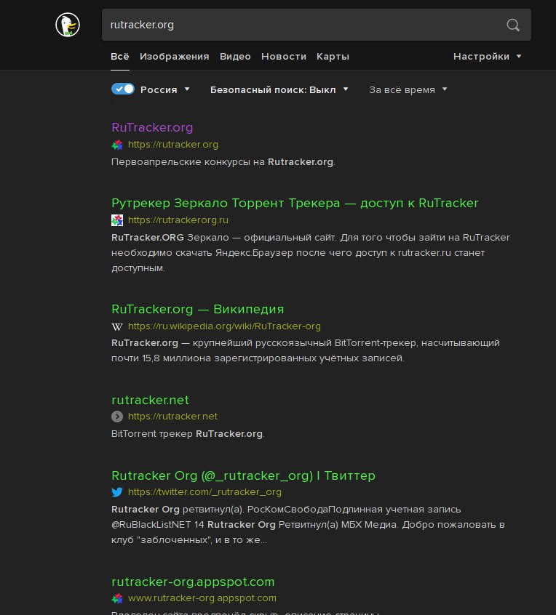Click the rutracker-org.appspot.com favicon
This screenshot has width=556, height=615.
click(117, 598)
